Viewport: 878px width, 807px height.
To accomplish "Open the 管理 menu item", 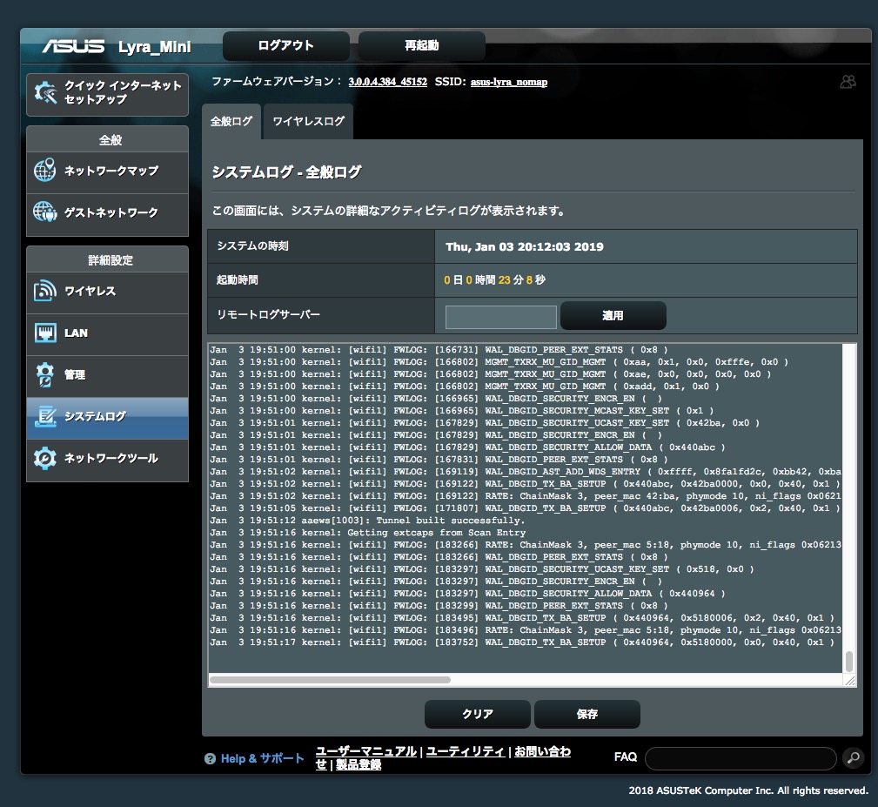I will coord(108,374).
